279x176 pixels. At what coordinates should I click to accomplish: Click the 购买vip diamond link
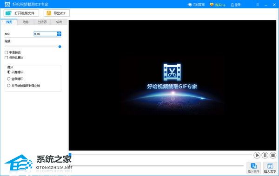click(x=218, y=5)
